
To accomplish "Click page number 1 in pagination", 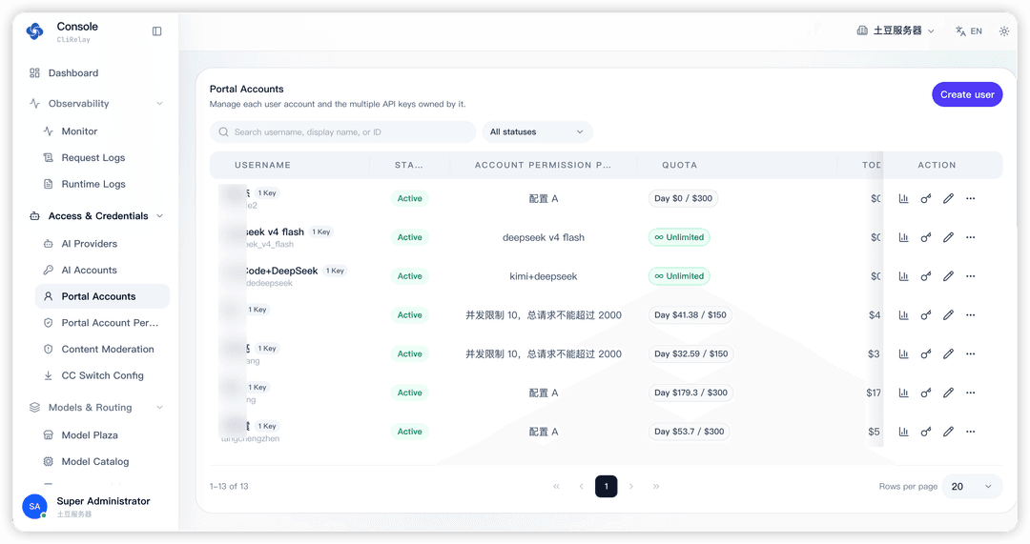I will point(606,486).
